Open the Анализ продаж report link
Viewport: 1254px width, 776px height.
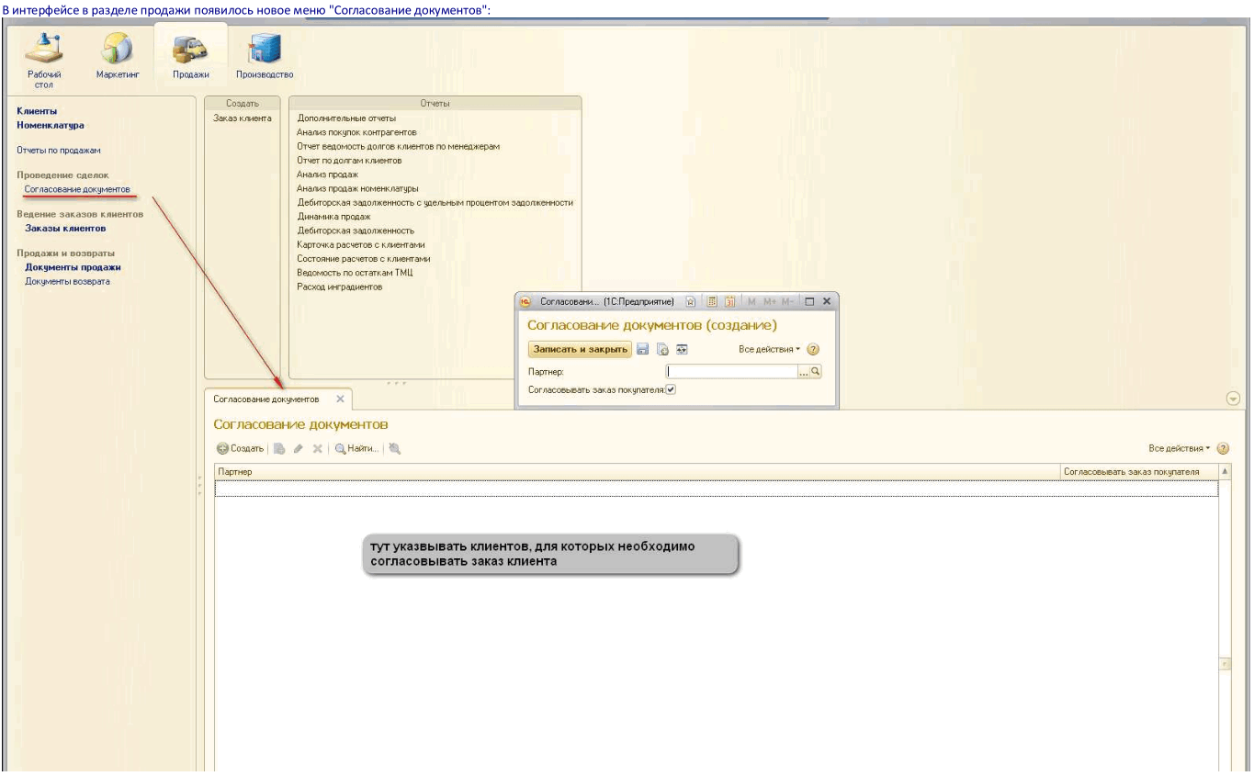point(327,174)
